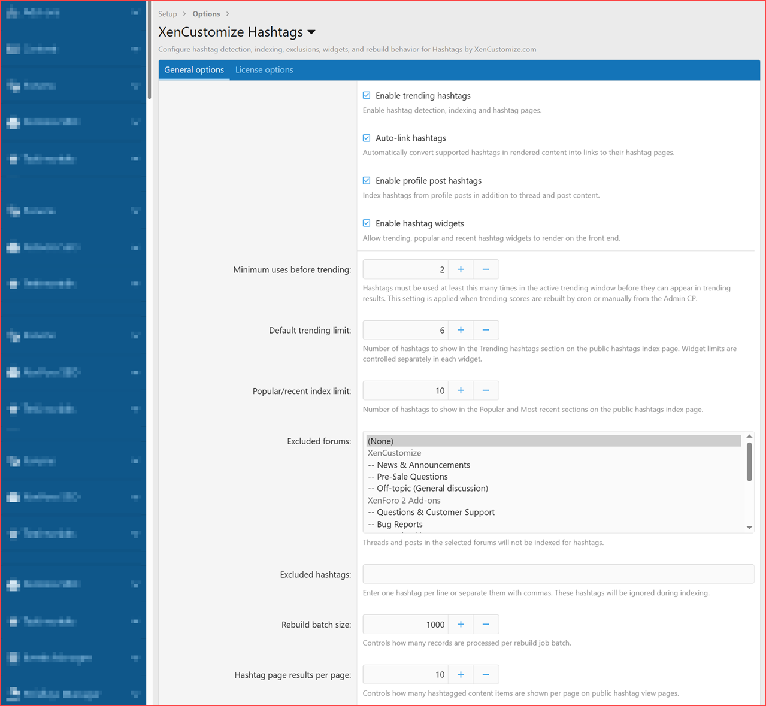
Task: Toggle Enable trending hashtags checkbox
Action: tap(367, 95)
